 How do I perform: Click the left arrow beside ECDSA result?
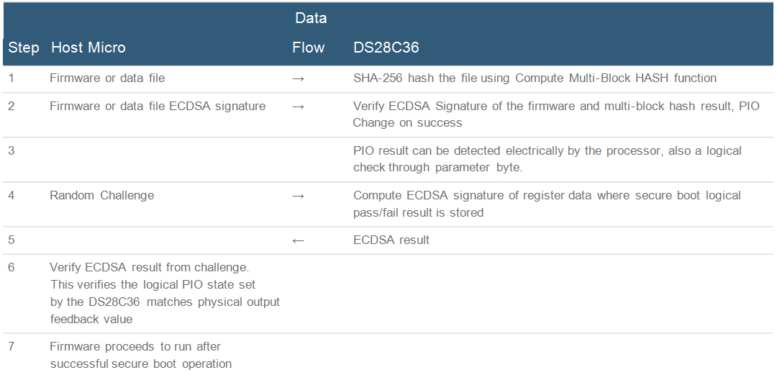tap(299, 240)
